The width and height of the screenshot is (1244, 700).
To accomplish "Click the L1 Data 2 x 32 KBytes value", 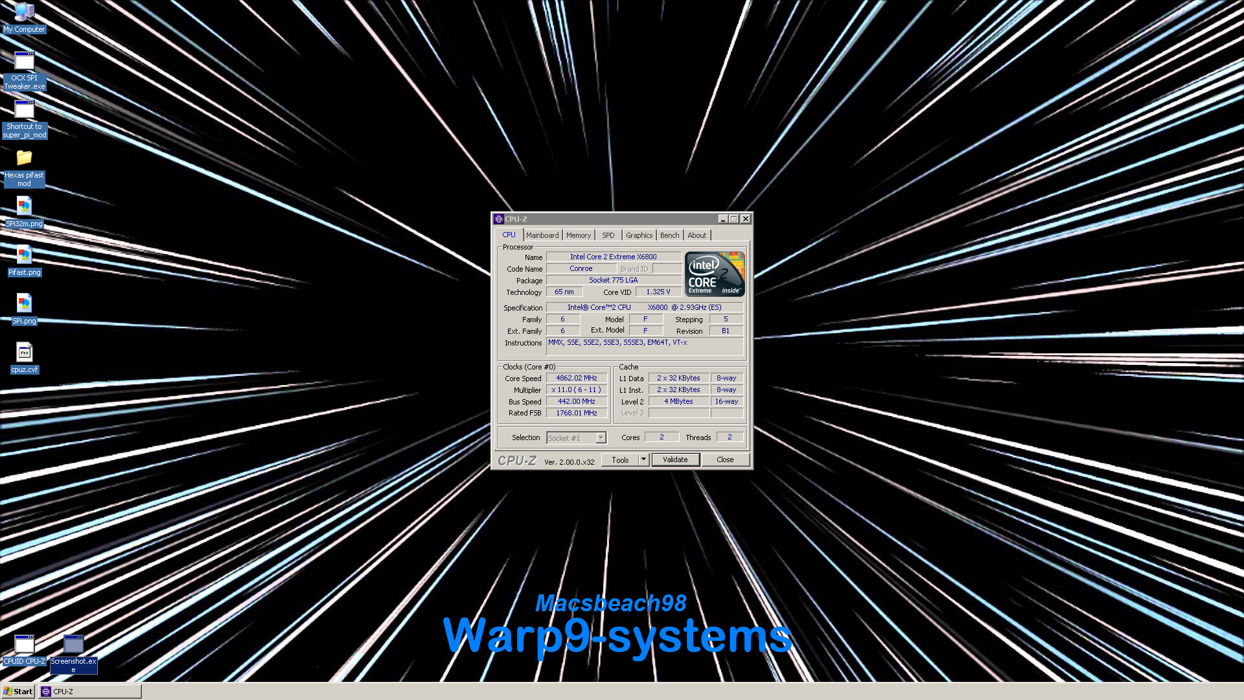I will click(x=678, y=378).
